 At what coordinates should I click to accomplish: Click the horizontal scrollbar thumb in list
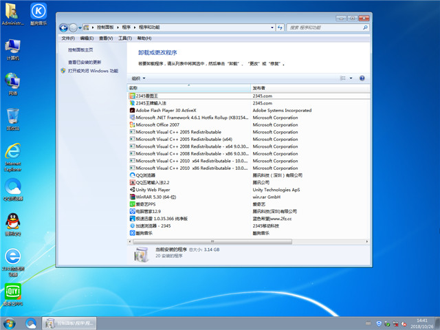212,241
